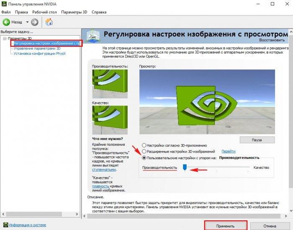The width and height of the screenshot is (293, 230).
Task: Click the NVIDIA app icon in title bar
Action: click(4, 4)
